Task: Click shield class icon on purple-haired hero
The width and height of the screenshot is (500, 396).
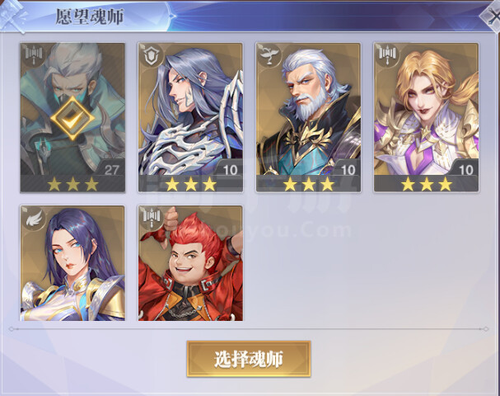Action: click(152, 55)
